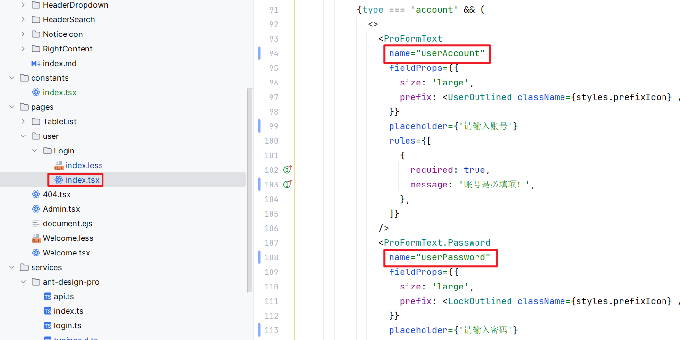This screenshot has width=680, height=340.
Task: Select index.less in the Login folder
Action: click(x=84, y=165)
